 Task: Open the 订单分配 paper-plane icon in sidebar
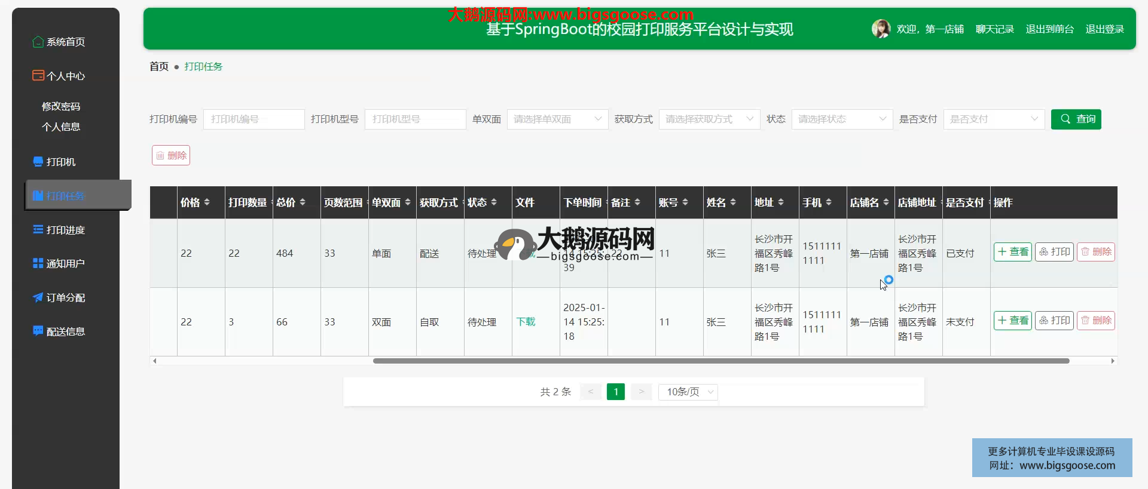[x=38, y=297]
